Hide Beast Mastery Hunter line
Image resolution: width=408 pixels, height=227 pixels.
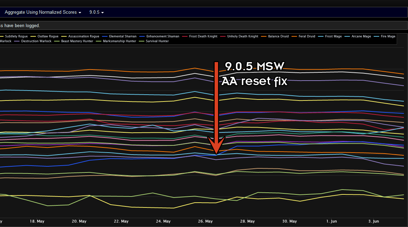point(77,41)
